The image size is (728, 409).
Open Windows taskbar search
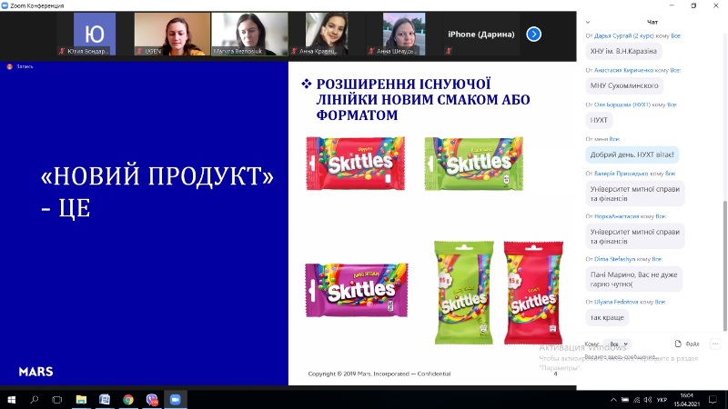coord(34,399)
